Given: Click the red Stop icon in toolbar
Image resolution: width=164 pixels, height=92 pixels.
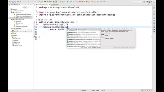Looking at the screenshot, I should 80,2.
